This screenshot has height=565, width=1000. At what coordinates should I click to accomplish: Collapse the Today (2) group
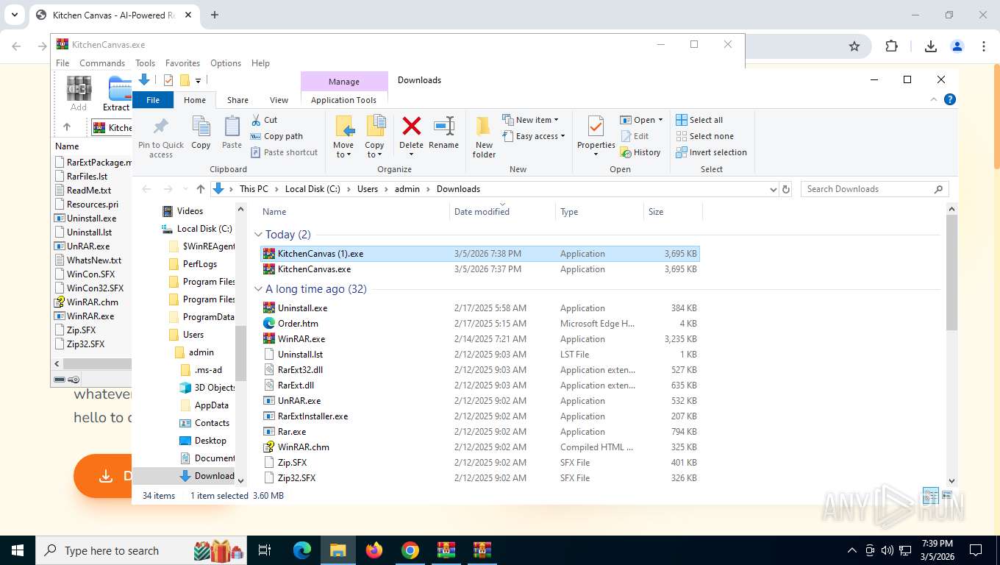coord(258,235)
